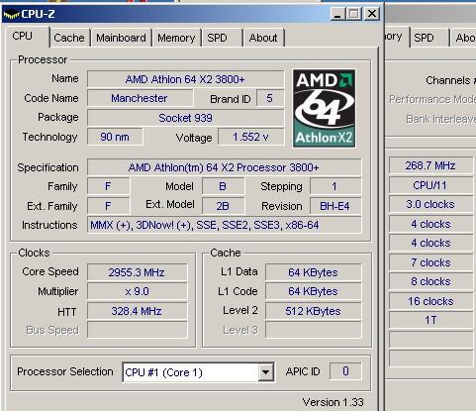The image size is (476, 411).
Task: Click the Multiplier value x 9.0
Action: click(137, 291)
